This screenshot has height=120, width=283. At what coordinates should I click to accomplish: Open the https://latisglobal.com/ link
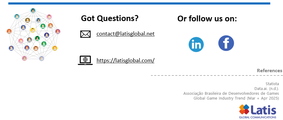click(125, 60)
